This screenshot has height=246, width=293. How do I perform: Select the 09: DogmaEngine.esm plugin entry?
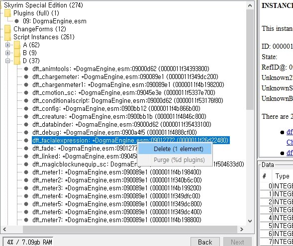click(x=55, y=21)
